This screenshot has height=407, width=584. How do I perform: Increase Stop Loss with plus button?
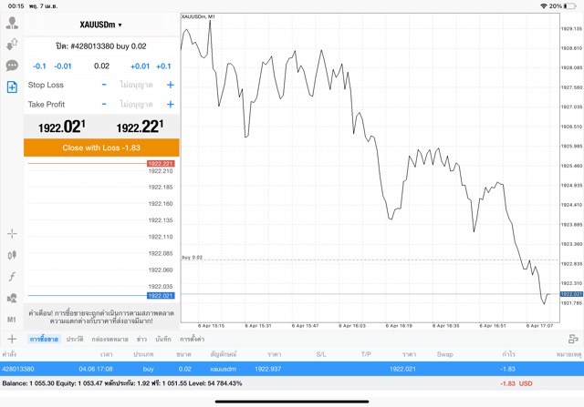(170, 85)
